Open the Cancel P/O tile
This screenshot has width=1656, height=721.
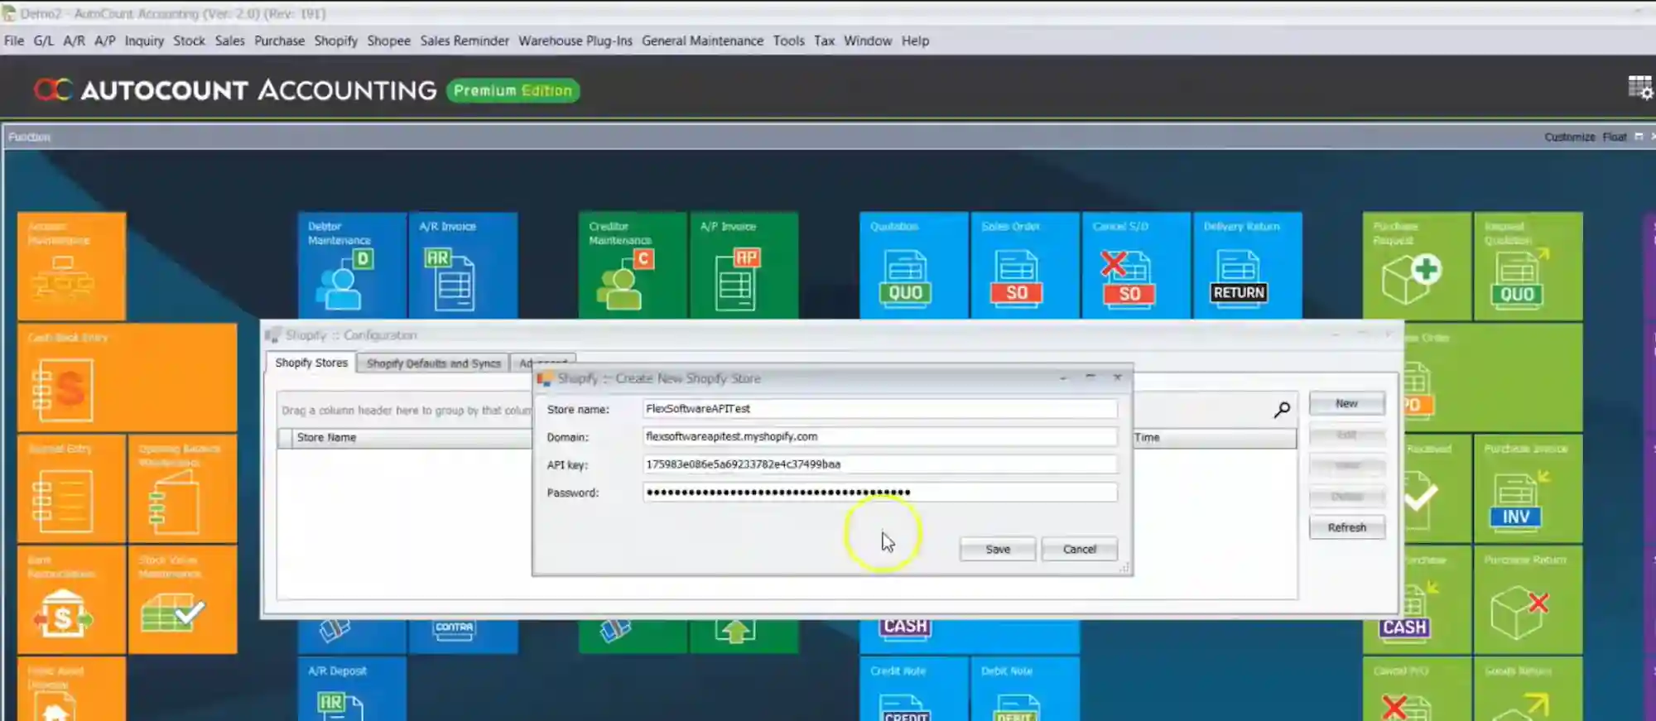point(1417,689)
